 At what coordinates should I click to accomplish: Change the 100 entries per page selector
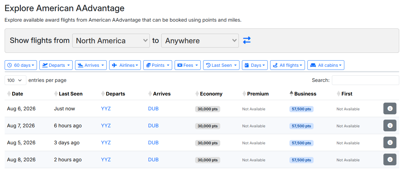[16, 80]
